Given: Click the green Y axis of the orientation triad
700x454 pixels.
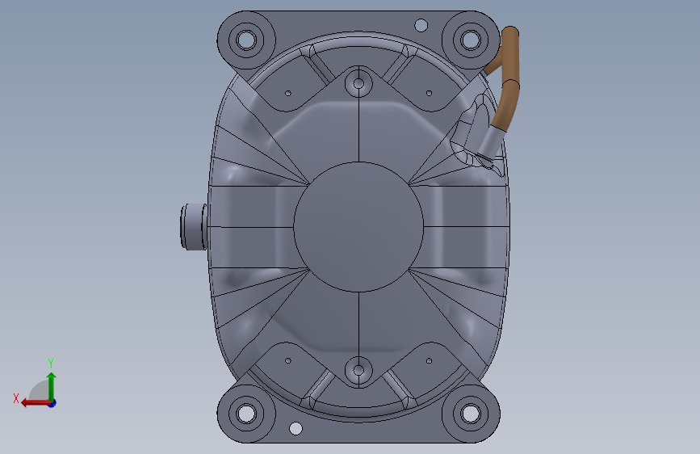Looking at the screenshot, I should click(x=52, y=387).
